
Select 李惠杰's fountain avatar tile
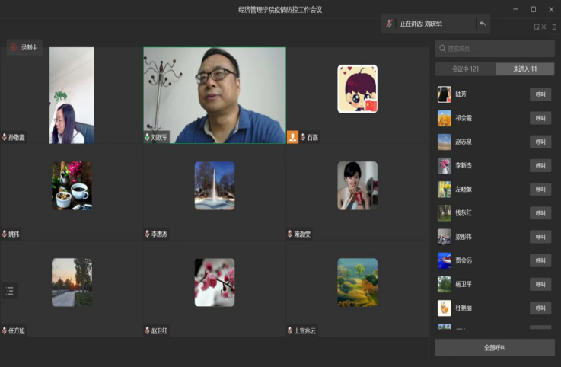tap(215, 186)
